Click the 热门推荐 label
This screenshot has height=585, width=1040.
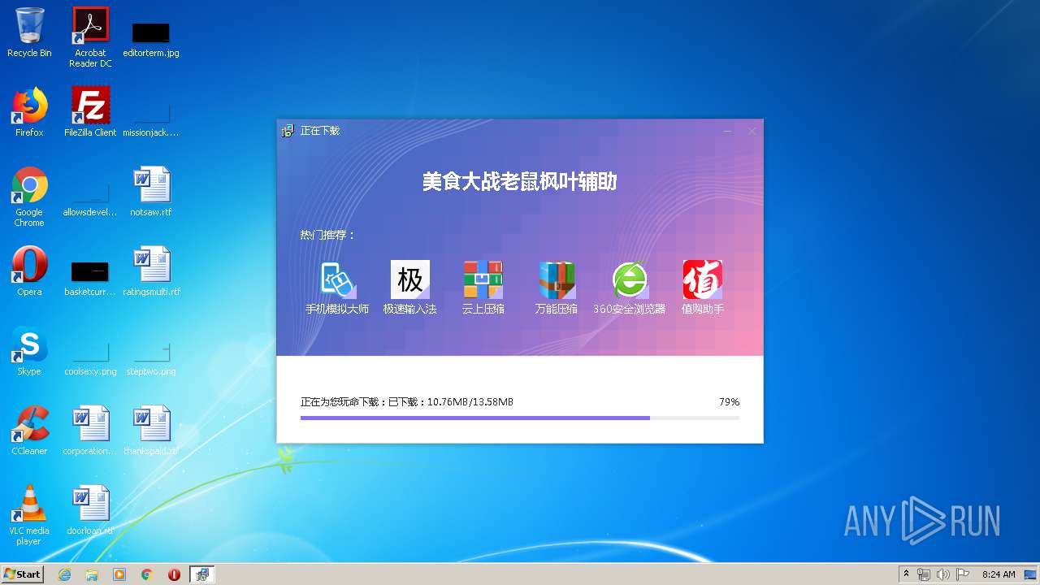pyautogui.click(x=327, y=235)
